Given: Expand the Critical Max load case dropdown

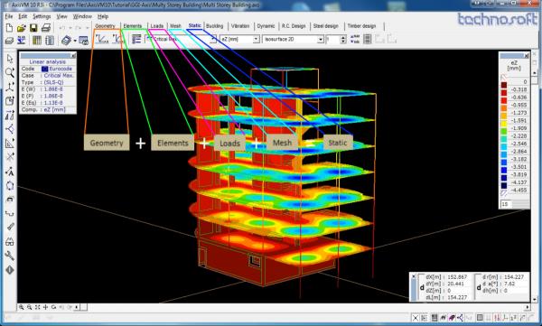Looking at the screenshot, I should tap(214, 40).
